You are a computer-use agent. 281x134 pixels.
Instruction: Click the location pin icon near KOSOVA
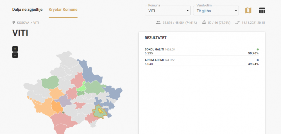pos(13,23)
